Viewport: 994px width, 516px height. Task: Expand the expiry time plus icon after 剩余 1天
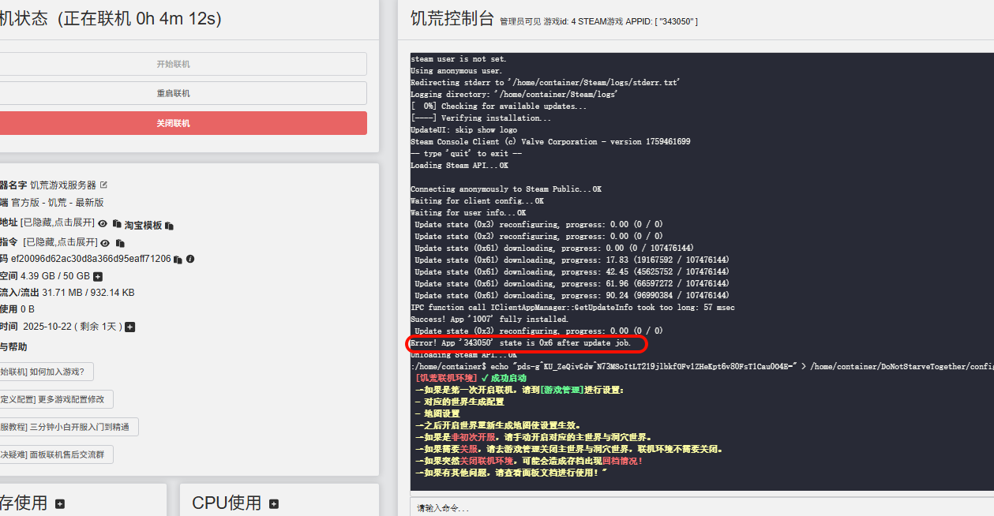pos(130,327)
